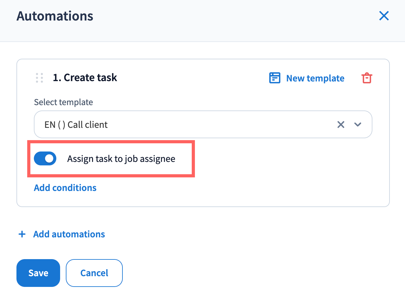
Task: Open Add conditions
Action: [65, 188]
